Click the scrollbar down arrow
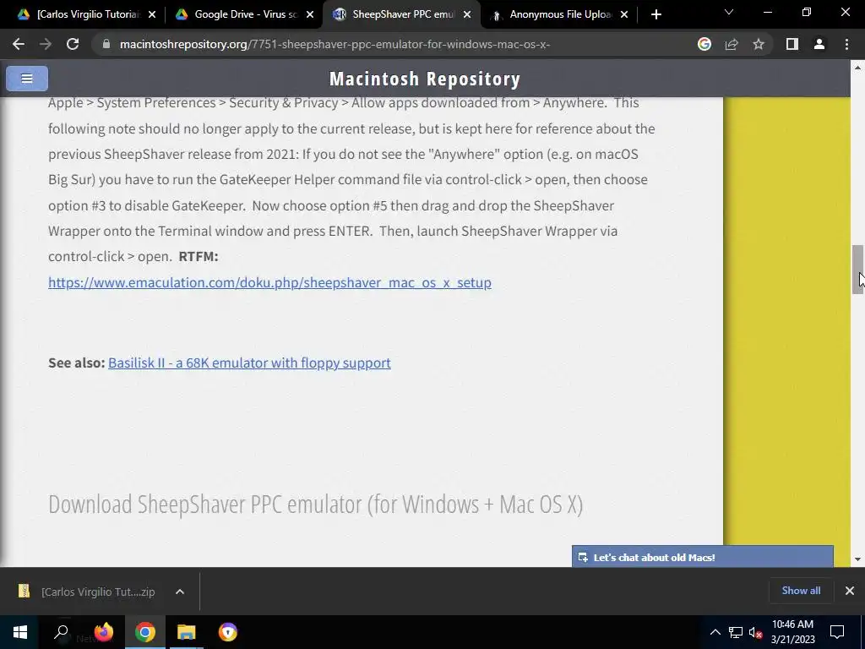Viewport: 865px width, 649px height. tap(858, 559)
